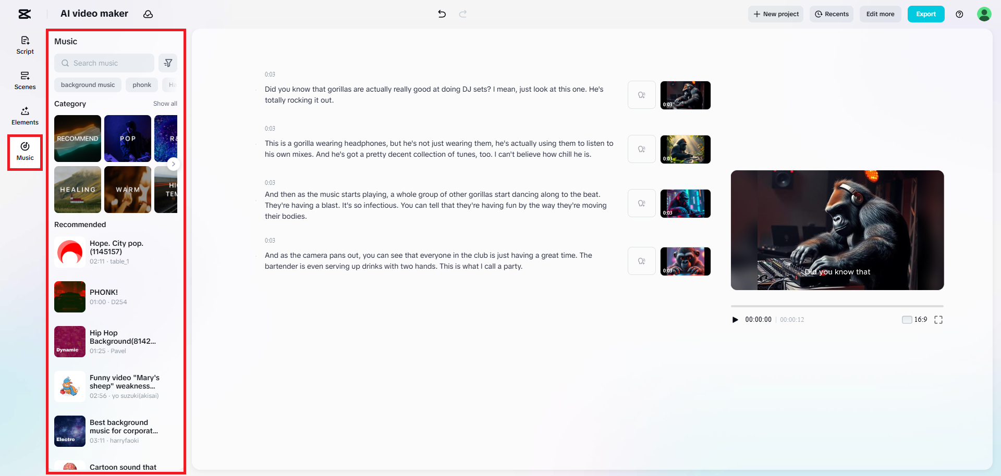
Task: Click the voice icon for the DJ sets scene
Action: pyautogui.click(x=642, y=95)
